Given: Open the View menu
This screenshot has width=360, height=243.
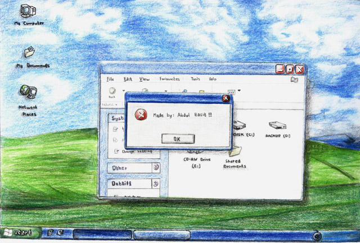Looking at the screenshot, I should point(144,79).
